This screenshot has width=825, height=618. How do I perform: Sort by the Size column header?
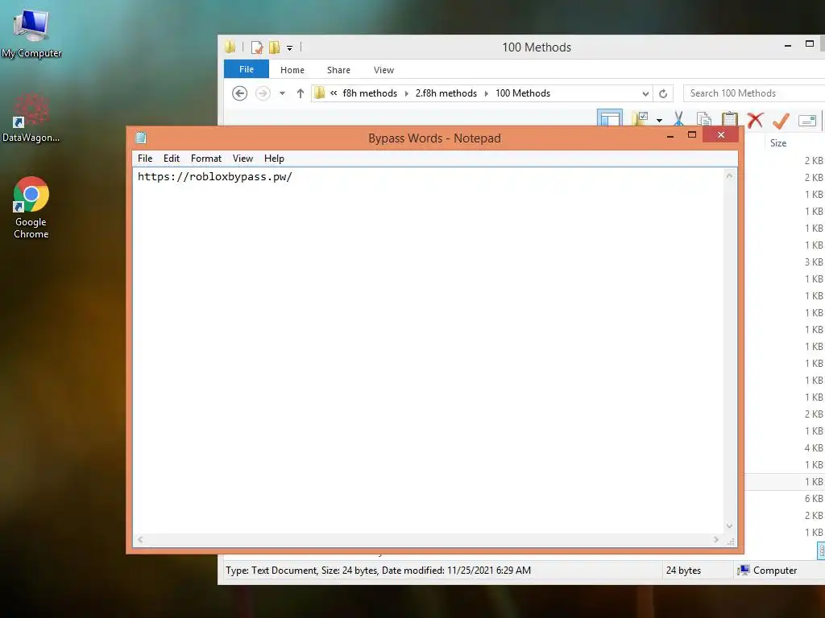pos(778,143)
